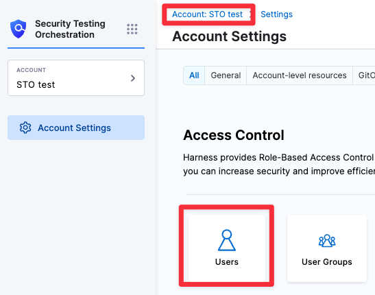Screen dimensions: 375x295
Task: Click the Users person icon
Action: point(227,240)
